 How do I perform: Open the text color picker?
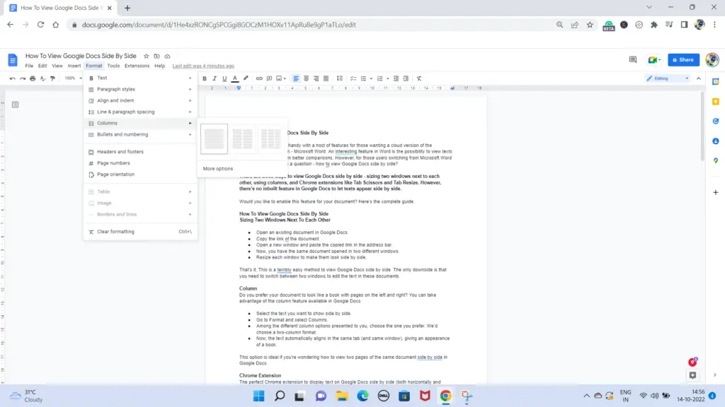pos(235,78)
